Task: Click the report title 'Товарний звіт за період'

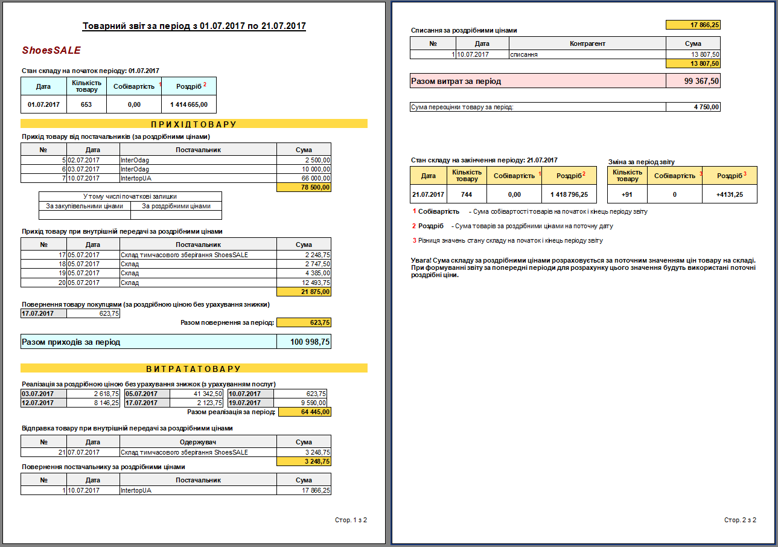Action: coord(194,27)
